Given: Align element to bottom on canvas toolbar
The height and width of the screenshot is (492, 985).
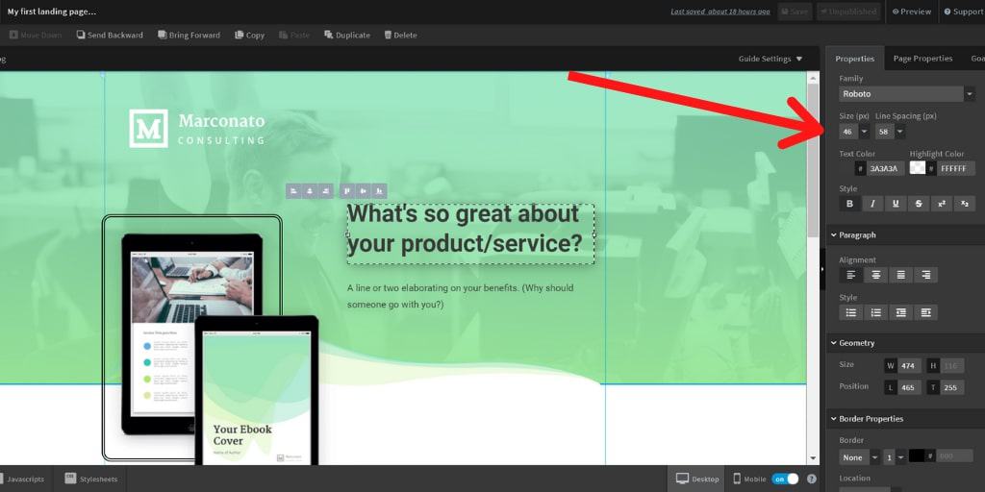Looking at the screenshot, I should click(379, 191).
